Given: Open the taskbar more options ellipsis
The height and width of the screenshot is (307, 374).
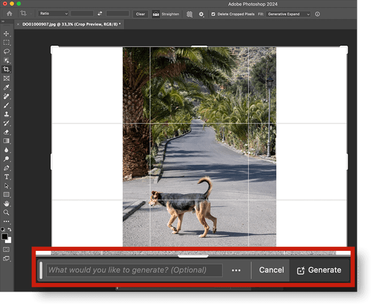Looking at the screenshot, I should [x=236, y=270].
